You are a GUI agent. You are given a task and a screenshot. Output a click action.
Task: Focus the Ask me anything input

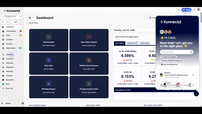175,52
